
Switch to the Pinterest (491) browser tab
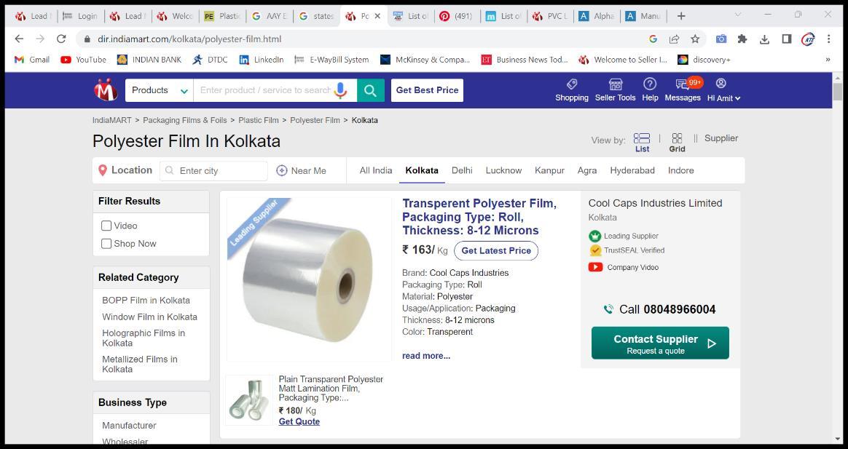[x=457, y=16]
